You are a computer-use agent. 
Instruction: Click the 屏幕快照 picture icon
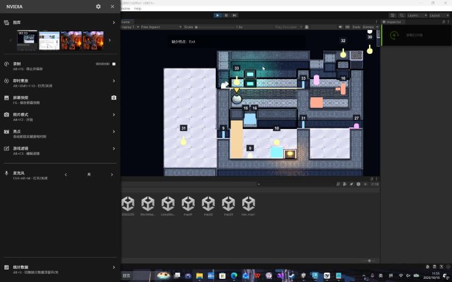click(6, 98)
